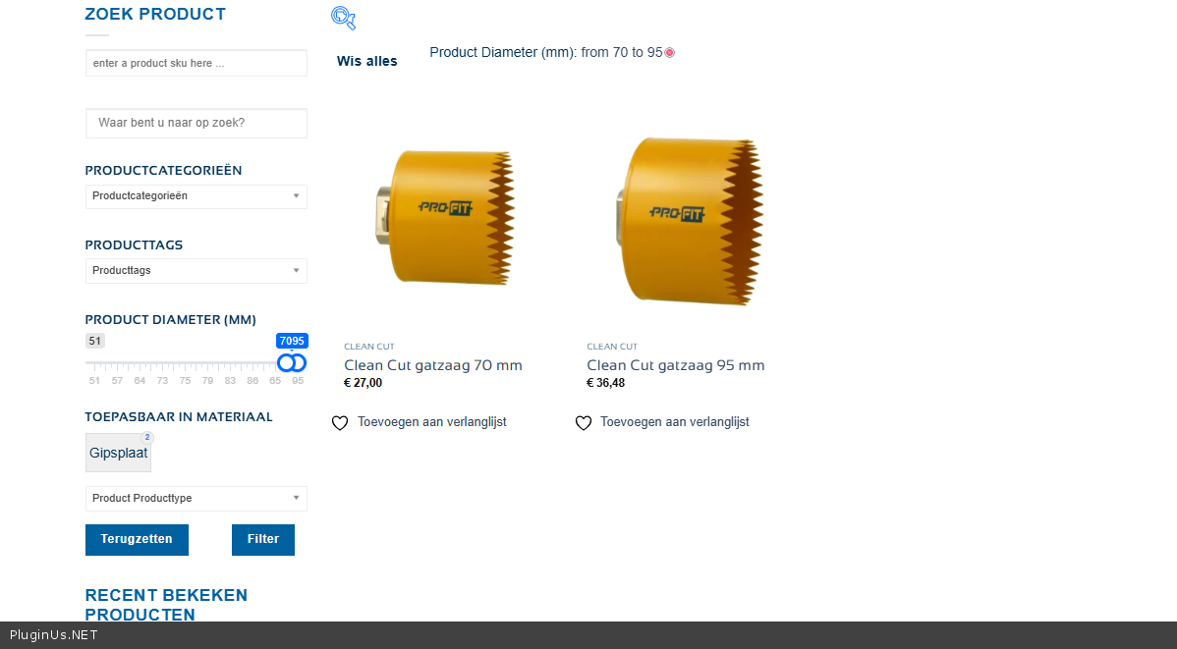The height and width of the screenshot is (649, 1177).
Task: Open the 70 mm hole saw product image
Action: pos(445,218)
